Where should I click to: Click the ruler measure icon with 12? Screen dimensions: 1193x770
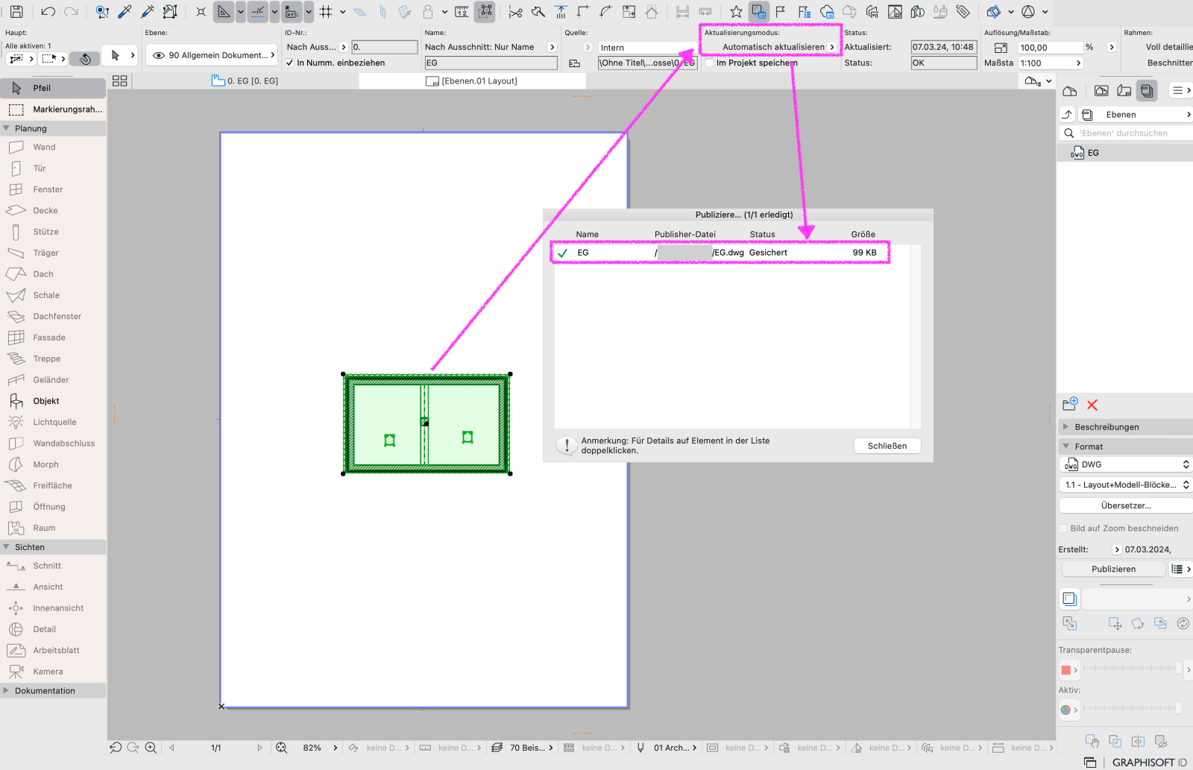pyautogui.click(x=462, y=11)
